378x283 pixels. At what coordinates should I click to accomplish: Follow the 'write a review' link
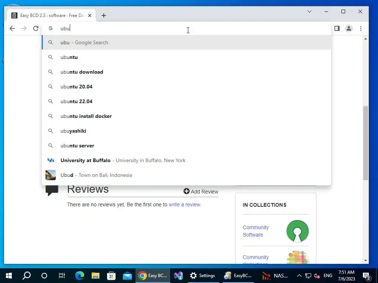coord(185,205)
